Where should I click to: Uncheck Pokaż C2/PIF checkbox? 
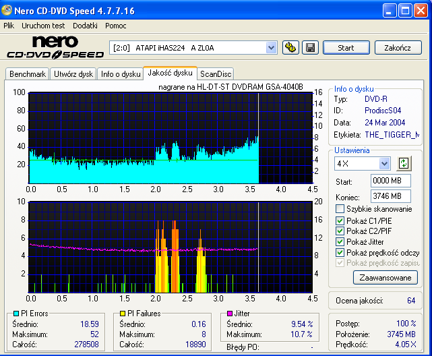(340, 231)
